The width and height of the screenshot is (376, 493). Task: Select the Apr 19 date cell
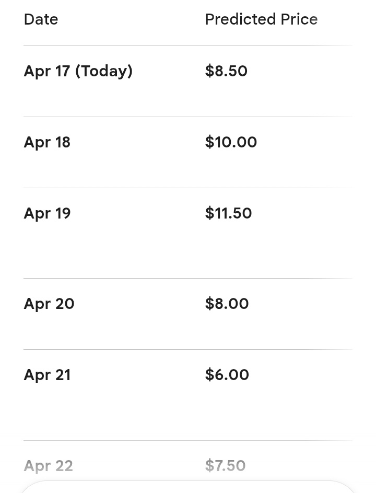47,213
